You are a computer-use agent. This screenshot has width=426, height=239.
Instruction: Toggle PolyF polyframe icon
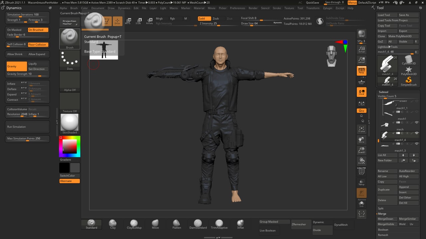[361, 171]
